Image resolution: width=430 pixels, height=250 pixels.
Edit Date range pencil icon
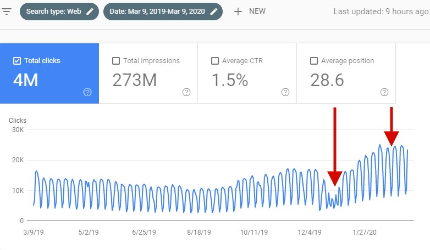tap(214, 12)
